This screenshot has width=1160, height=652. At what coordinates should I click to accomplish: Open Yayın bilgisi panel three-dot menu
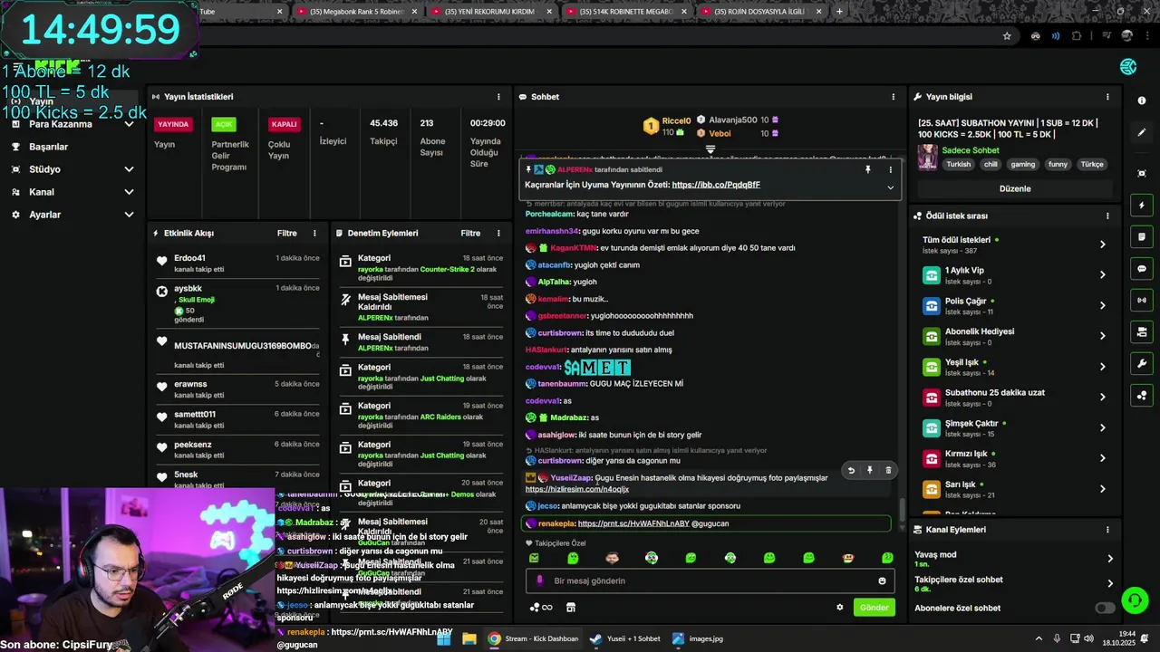(x=1107, y=97)
